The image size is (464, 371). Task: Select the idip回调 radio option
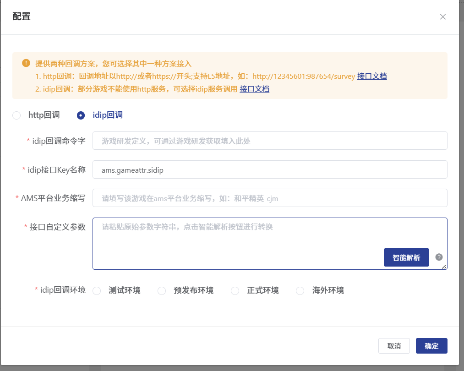(81, 115)
